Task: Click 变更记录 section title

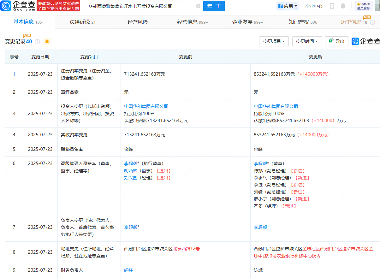Action: tap(15, 41)
